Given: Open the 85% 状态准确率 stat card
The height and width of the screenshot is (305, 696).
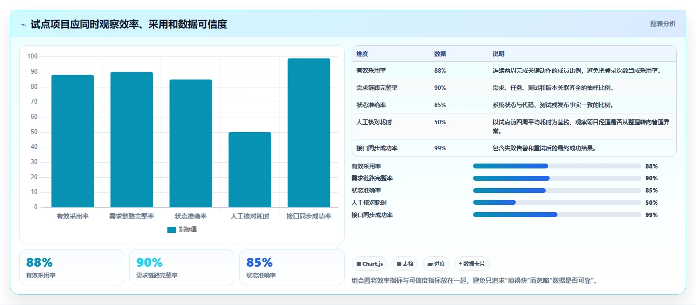Looking at the screenshot, I should coord(292,267).
